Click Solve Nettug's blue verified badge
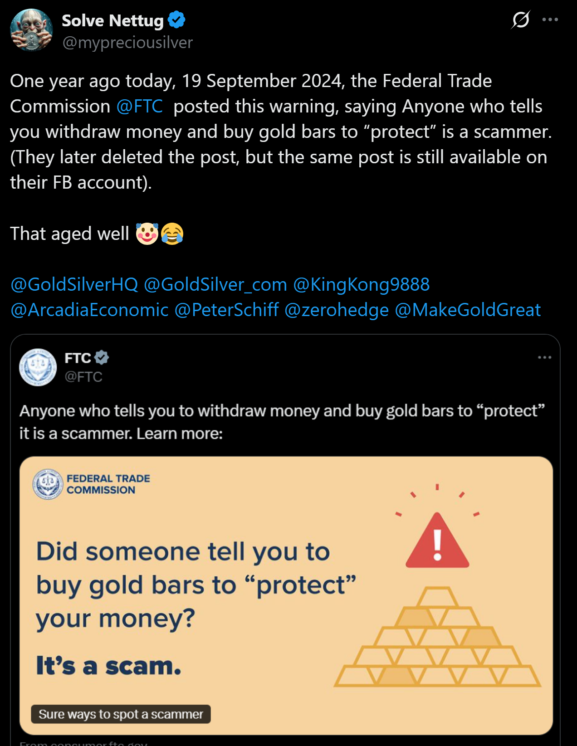 176,20
